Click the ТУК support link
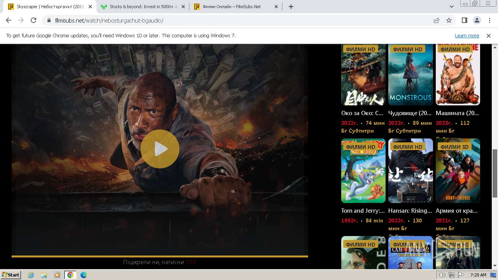Image resolution: width=498 pixels, height=280 pixels. tap(191, 262)
